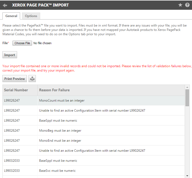Click the favorite star icon
The height and width of the screenshot is (178, 192).
180,5
